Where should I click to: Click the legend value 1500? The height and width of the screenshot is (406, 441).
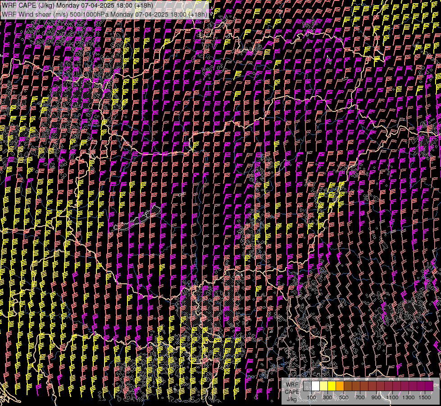425,397
